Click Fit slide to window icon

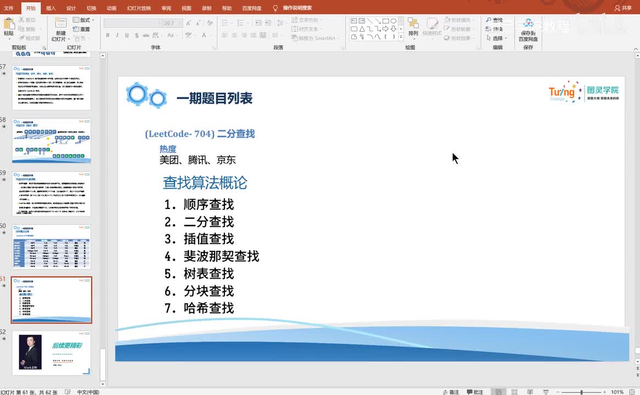[x=632, y=392]
